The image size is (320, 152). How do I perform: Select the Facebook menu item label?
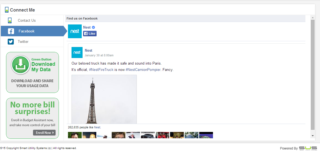26,31
